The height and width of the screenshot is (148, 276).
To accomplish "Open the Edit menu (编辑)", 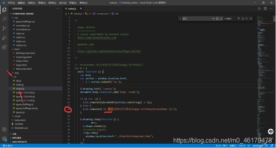I will pos(21,3).
